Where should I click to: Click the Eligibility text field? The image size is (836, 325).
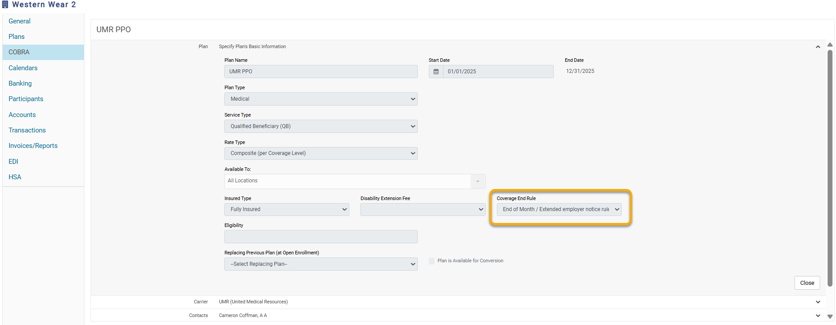(x=321, y=237)
